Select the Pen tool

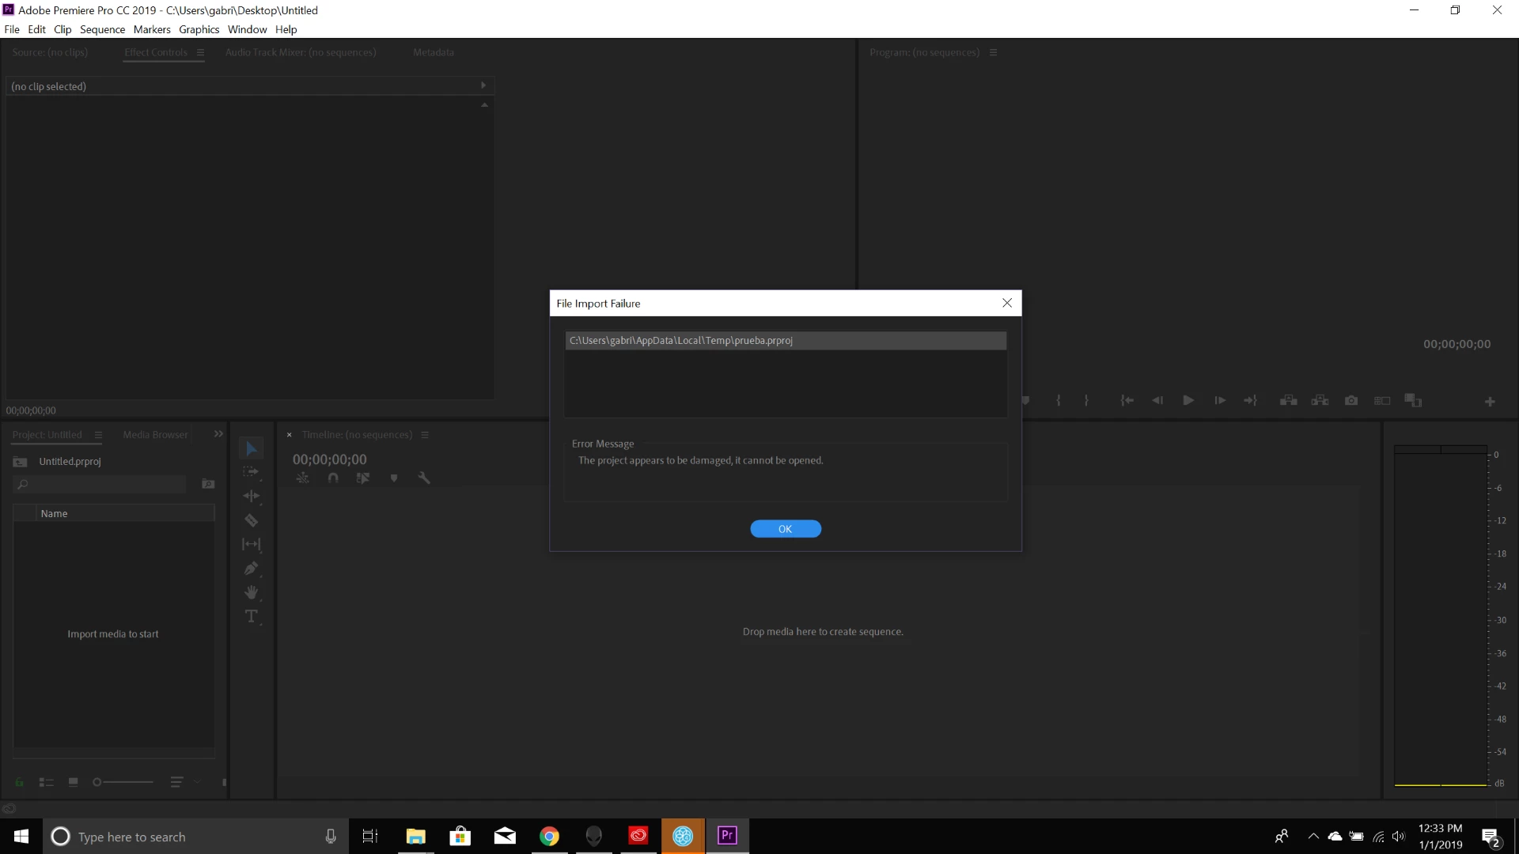click(251, 569)
